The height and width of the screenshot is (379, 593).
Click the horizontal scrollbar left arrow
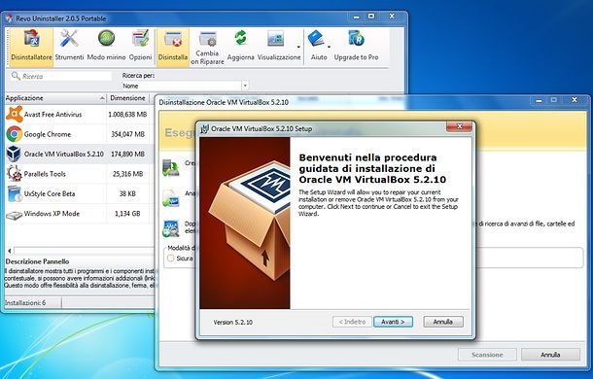[10, 251]
